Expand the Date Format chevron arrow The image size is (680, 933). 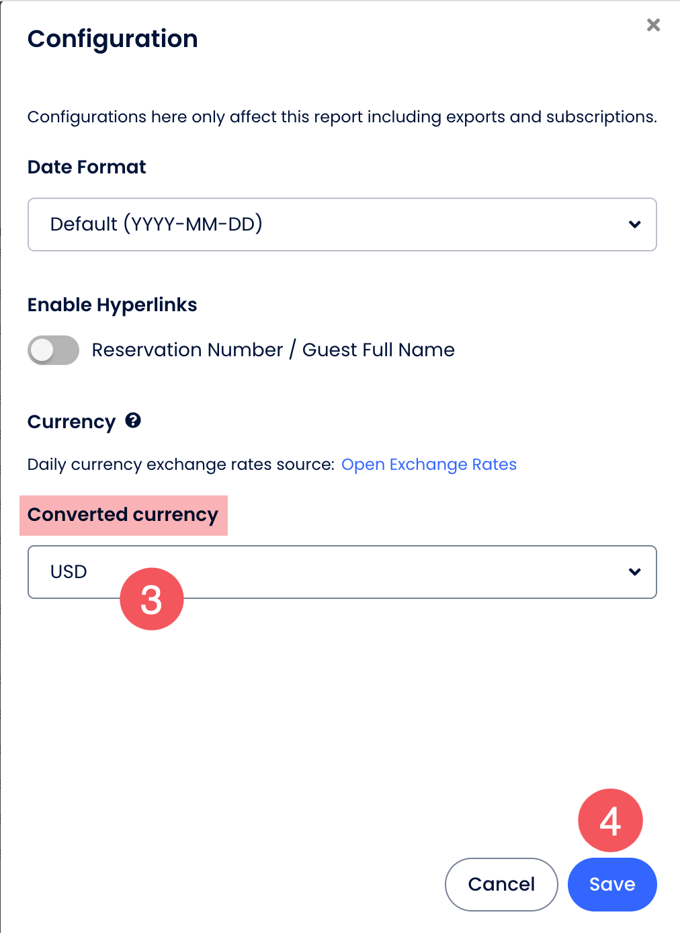pos(634,225)
